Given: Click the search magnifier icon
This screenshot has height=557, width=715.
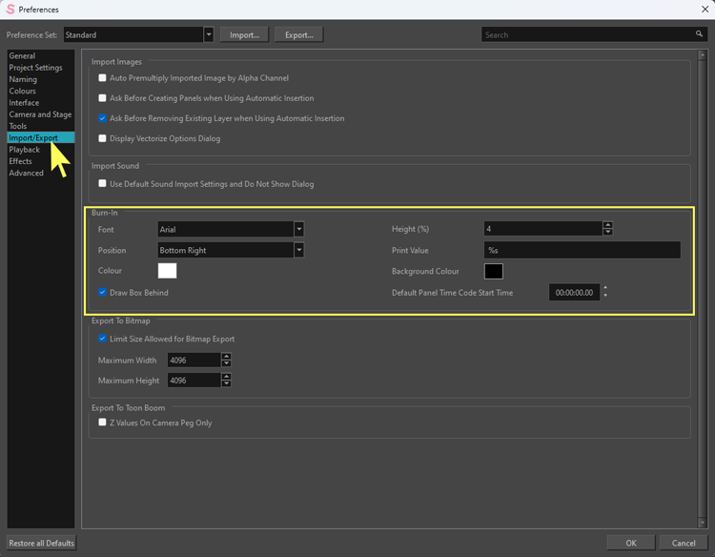Looking at the screenshot, I should 699,34.
